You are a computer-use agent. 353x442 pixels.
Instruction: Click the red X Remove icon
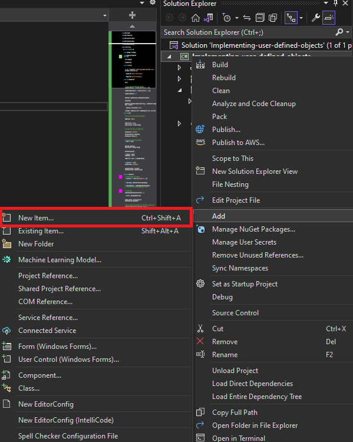200,341
